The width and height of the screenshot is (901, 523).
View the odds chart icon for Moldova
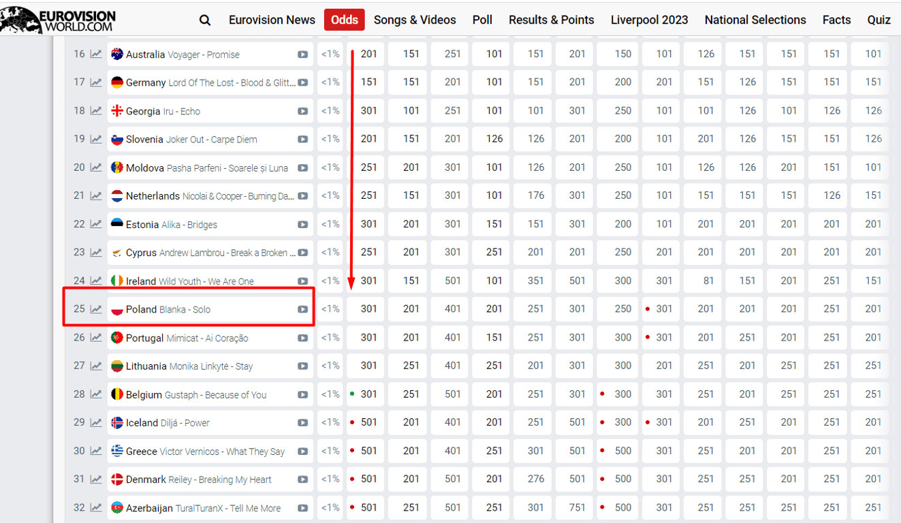tap(96, 168)
